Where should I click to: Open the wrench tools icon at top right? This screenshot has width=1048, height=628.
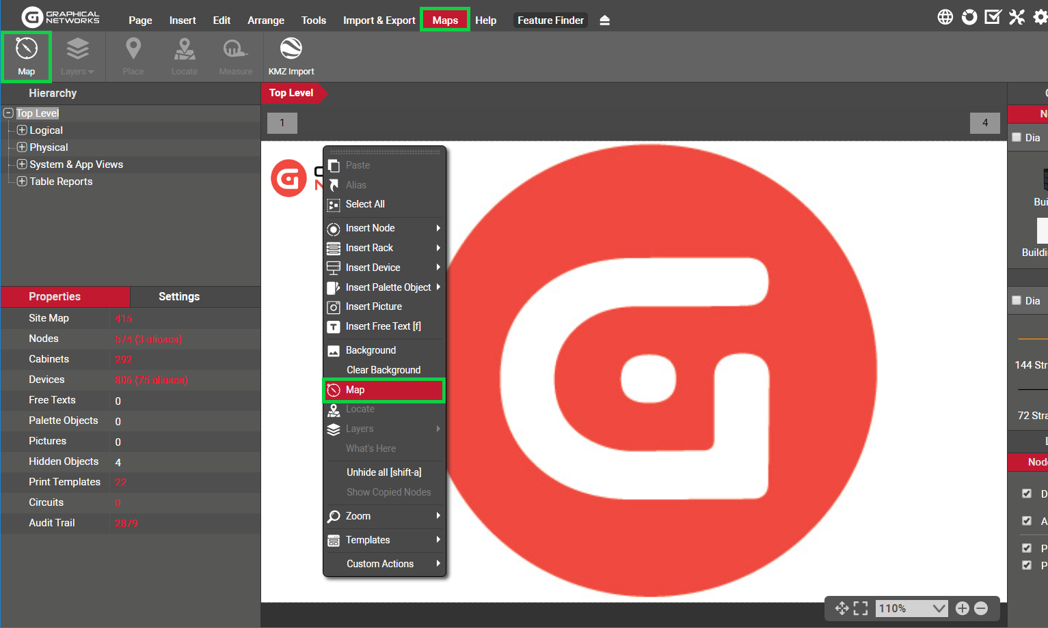pos(1017,17)
